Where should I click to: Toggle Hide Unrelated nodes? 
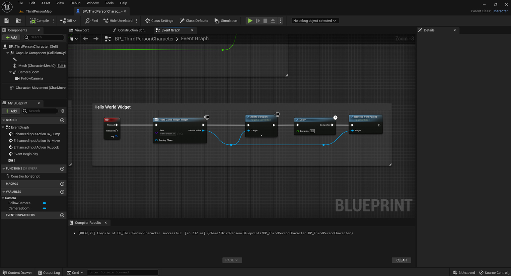tap(118, 21)
